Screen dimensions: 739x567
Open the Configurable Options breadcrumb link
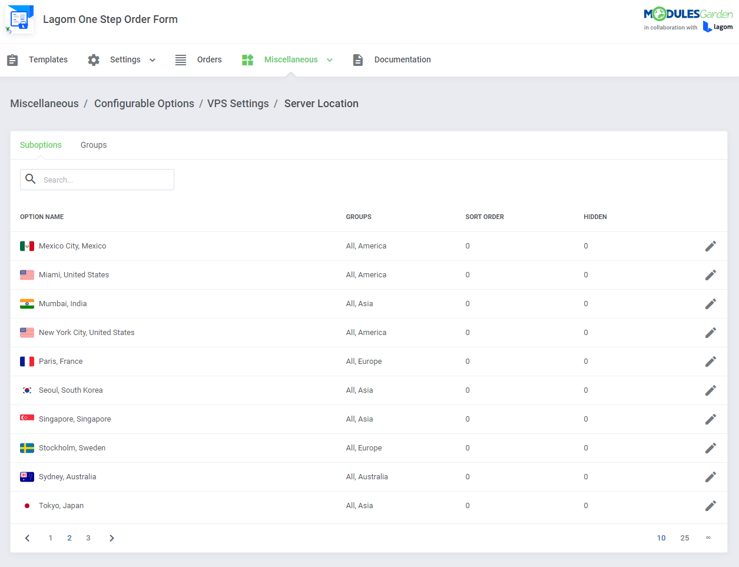pos(144,103)
